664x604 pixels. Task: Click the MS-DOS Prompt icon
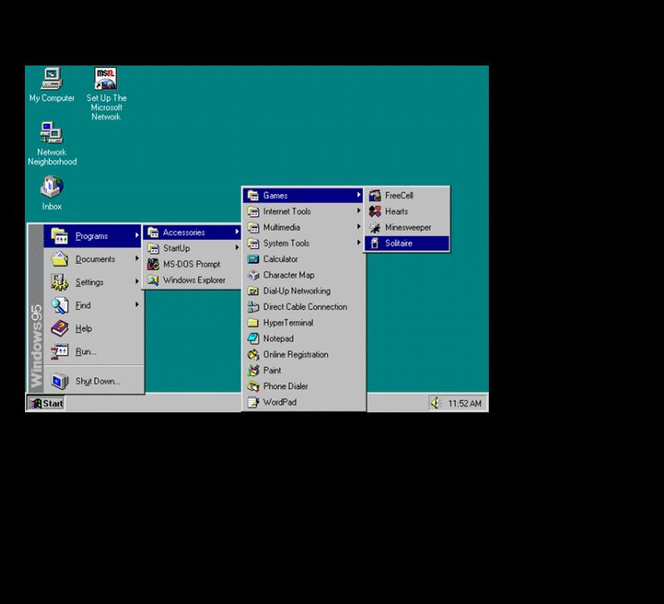coord(153,264)
